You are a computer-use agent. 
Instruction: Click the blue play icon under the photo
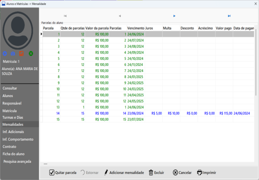pyautogui.click(x=5, y=54)
